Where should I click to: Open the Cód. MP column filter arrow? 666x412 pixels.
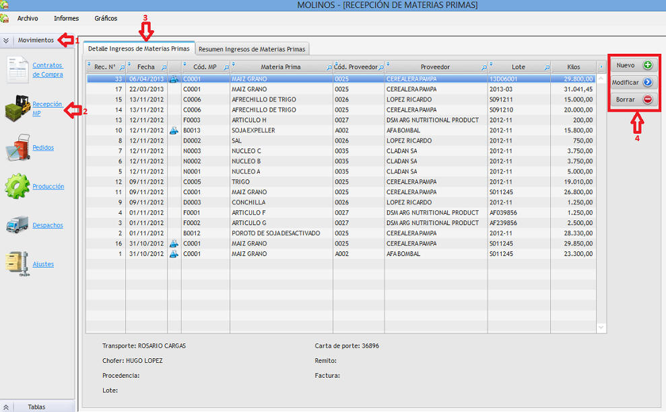(x=185, y=64)
